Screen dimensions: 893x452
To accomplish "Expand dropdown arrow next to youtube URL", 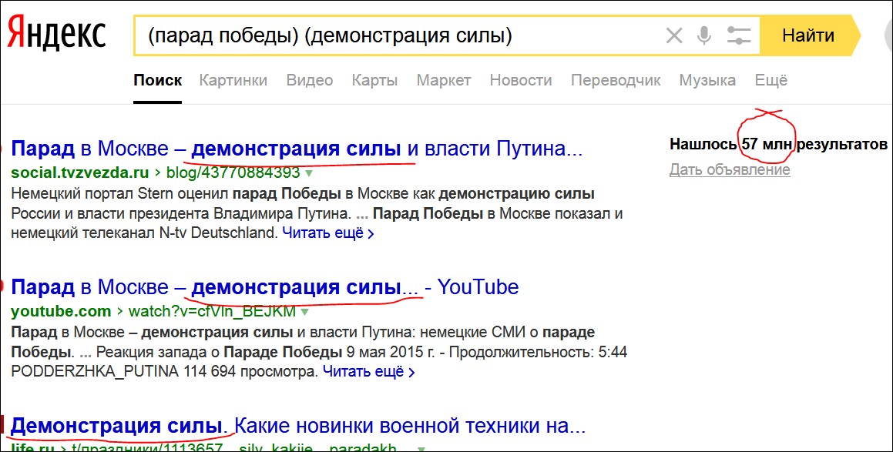I will [x=304, y=312].
